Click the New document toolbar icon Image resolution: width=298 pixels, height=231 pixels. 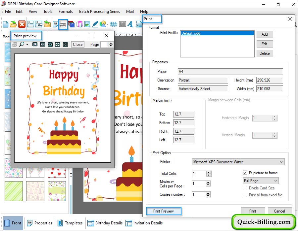[x=6, y=24]
